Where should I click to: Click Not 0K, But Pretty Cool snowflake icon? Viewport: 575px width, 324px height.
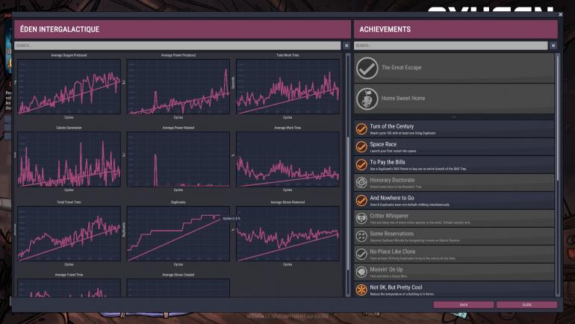tap(361, 290)
